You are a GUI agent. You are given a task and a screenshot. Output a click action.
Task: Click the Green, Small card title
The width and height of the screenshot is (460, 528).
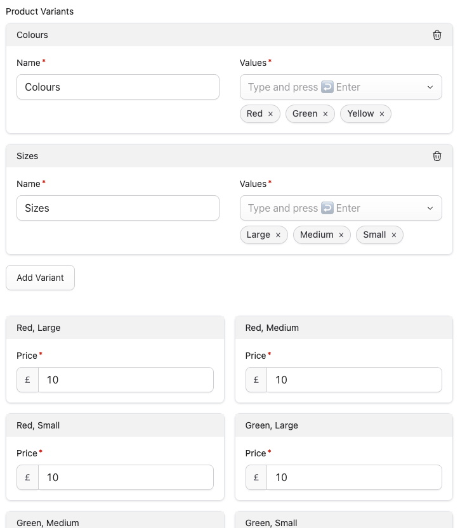[272, 523]
